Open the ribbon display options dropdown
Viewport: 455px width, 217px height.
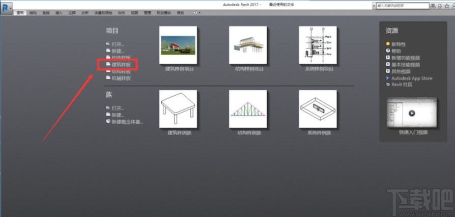click(x=197, y=13)
